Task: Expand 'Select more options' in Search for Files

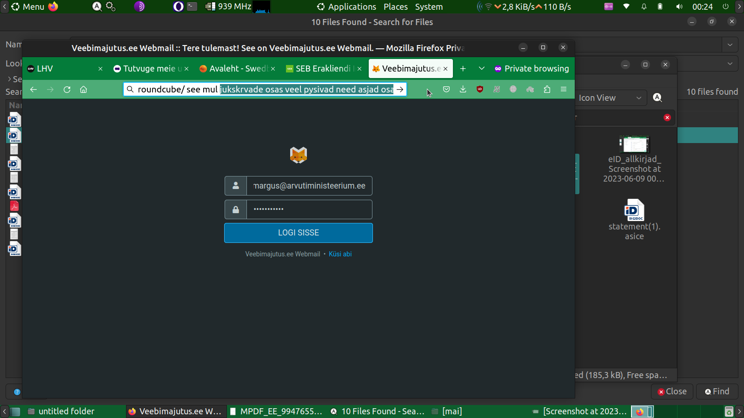Action: [x=9, y=79]
